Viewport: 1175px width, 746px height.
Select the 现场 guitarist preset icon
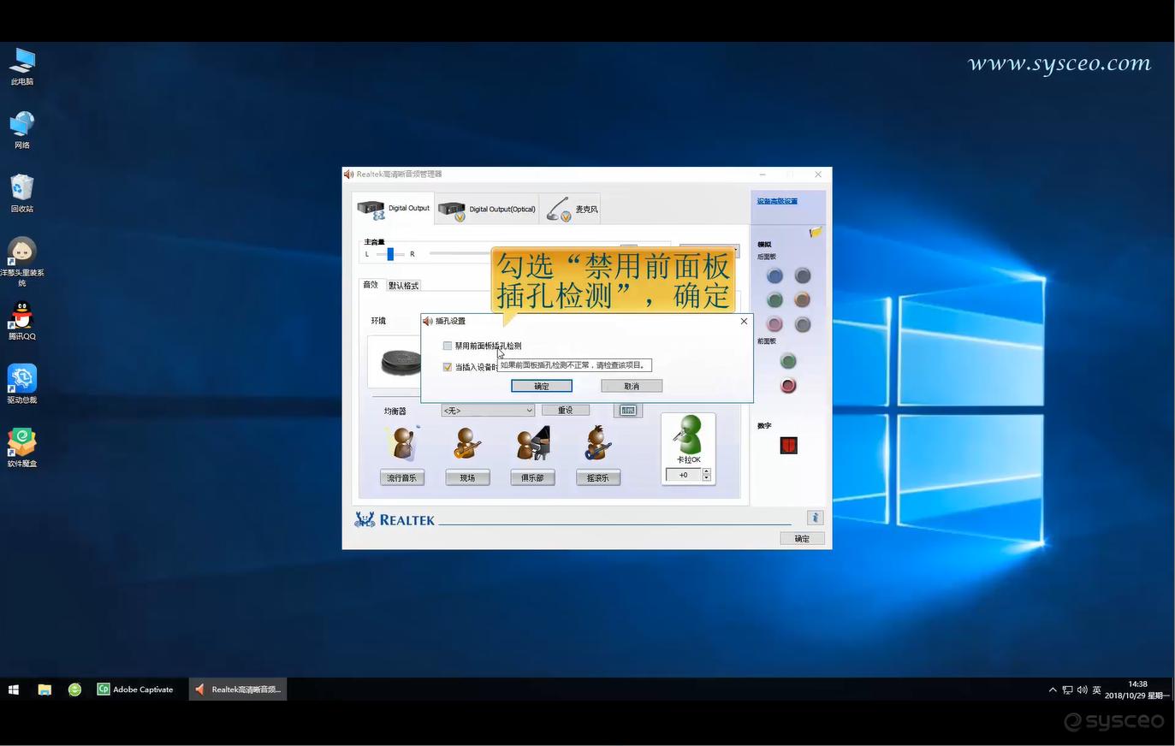pos(467,442)
